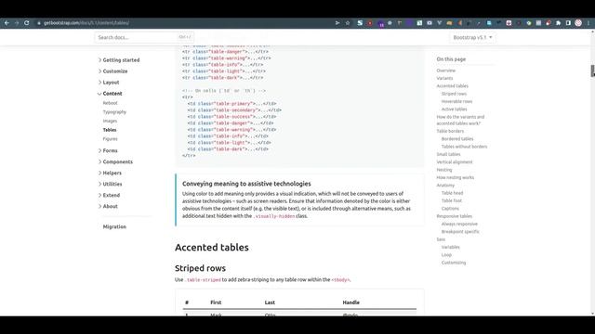The width and height of the screenshot is (595, 334).
Task: Click the Handle column header
Action: click(351, 302)
